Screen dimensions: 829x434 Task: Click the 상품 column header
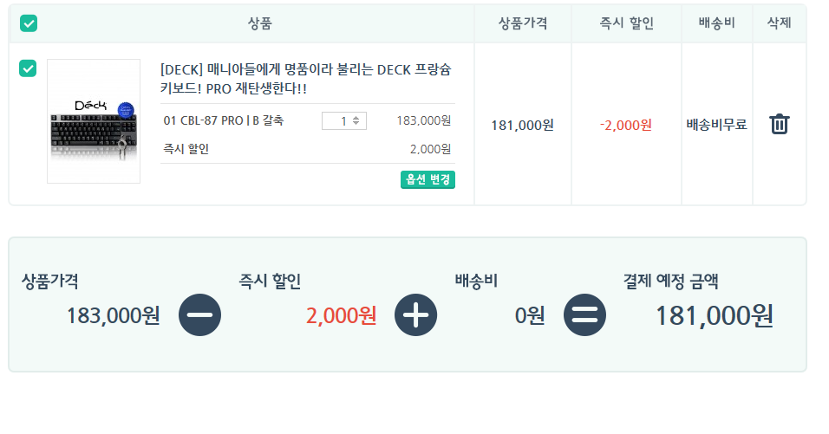259,23
